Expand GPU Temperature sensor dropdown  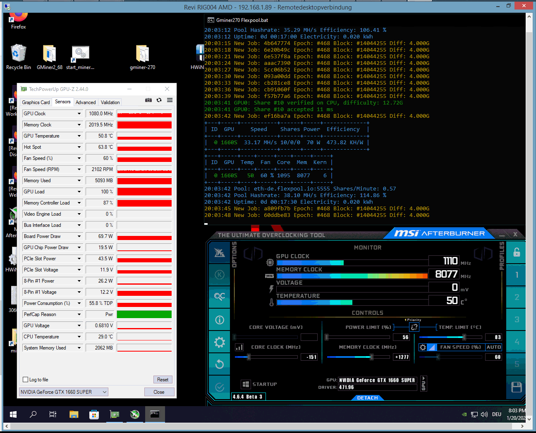79,136
